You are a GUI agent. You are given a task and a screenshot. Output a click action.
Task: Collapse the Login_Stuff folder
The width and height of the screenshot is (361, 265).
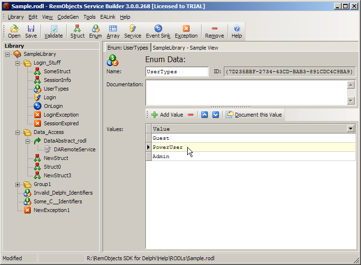[x=17, y=63]
